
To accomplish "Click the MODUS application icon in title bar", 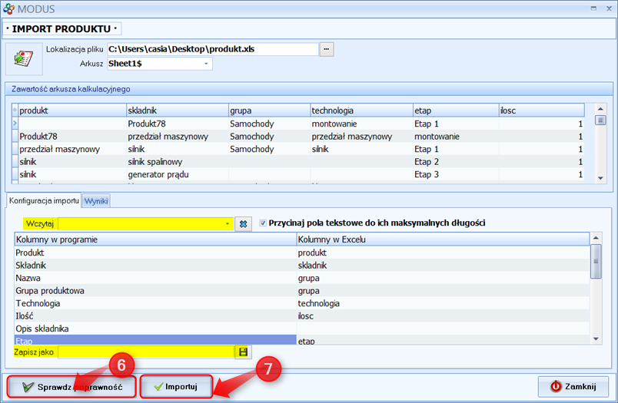I will [9, 9].
